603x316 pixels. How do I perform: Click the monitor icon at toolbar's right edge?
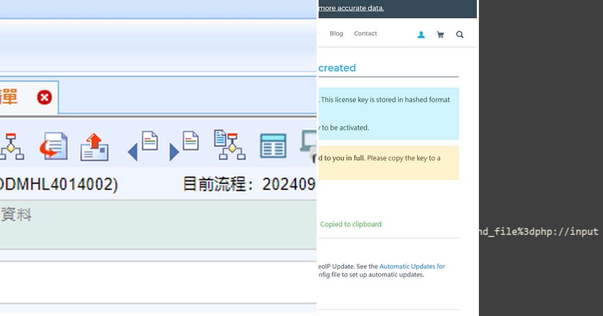[x=309, y=145]
